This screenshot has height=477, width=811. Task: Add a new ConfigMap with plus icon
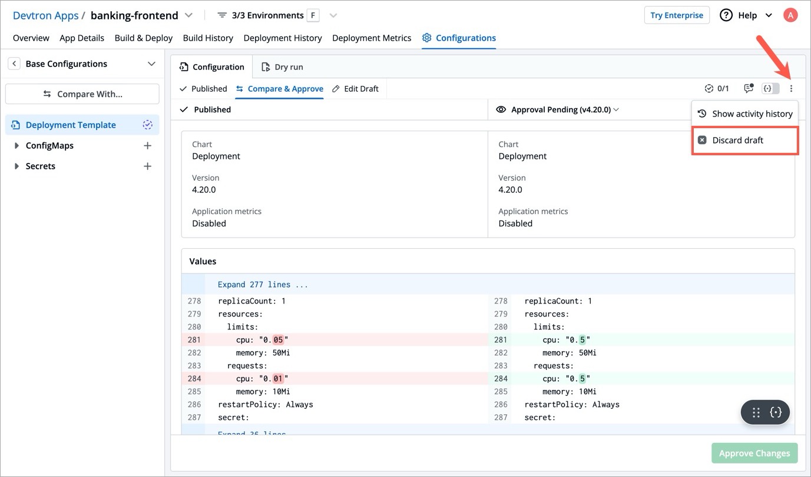147,146
